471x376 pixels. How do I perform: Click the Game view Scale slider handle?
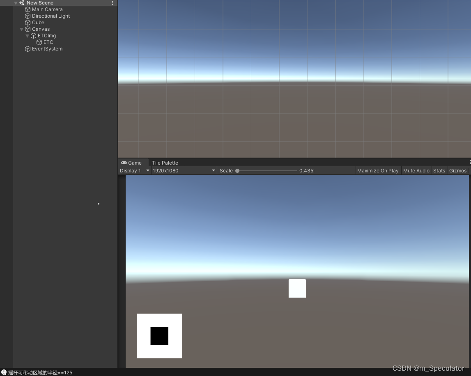coord(237,171)
